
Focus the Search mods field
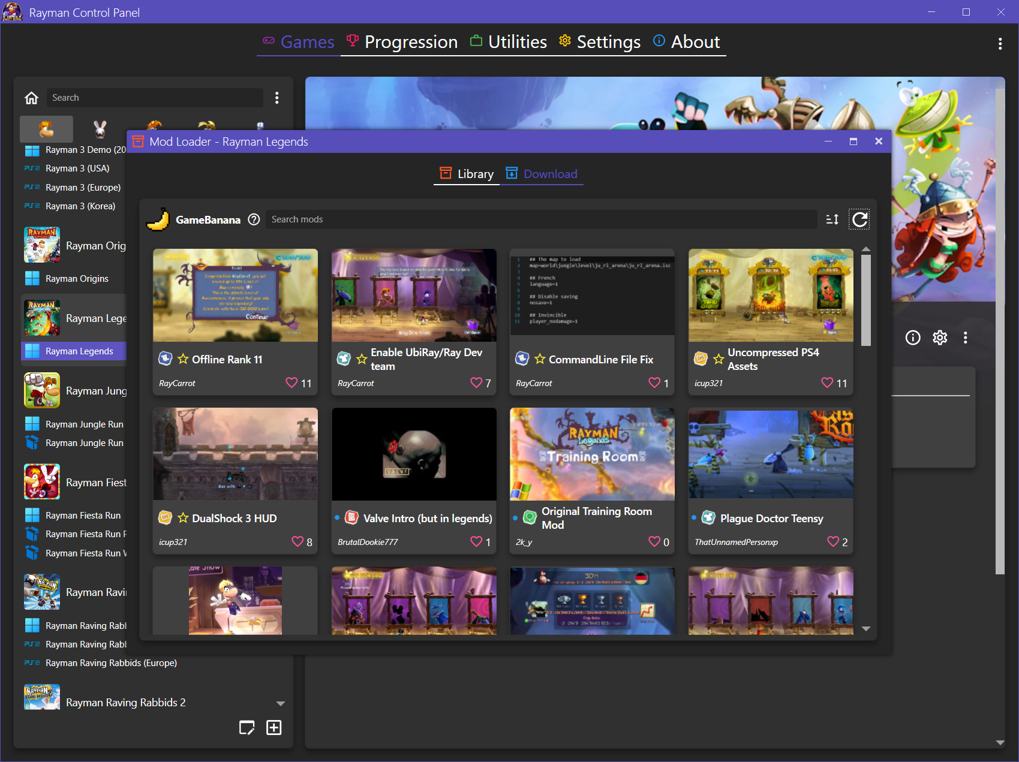pos(542,219)
